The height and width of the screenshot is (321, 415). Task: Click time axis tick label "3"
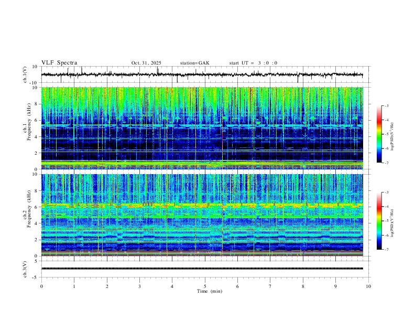point(139,286)
